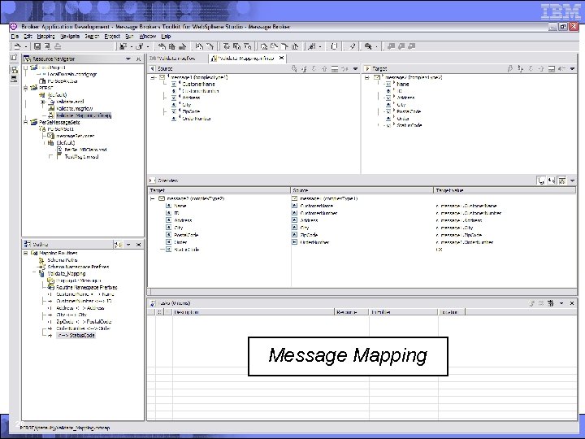
Task: Click the Target column header in Overview
Action: pos(219,190)
